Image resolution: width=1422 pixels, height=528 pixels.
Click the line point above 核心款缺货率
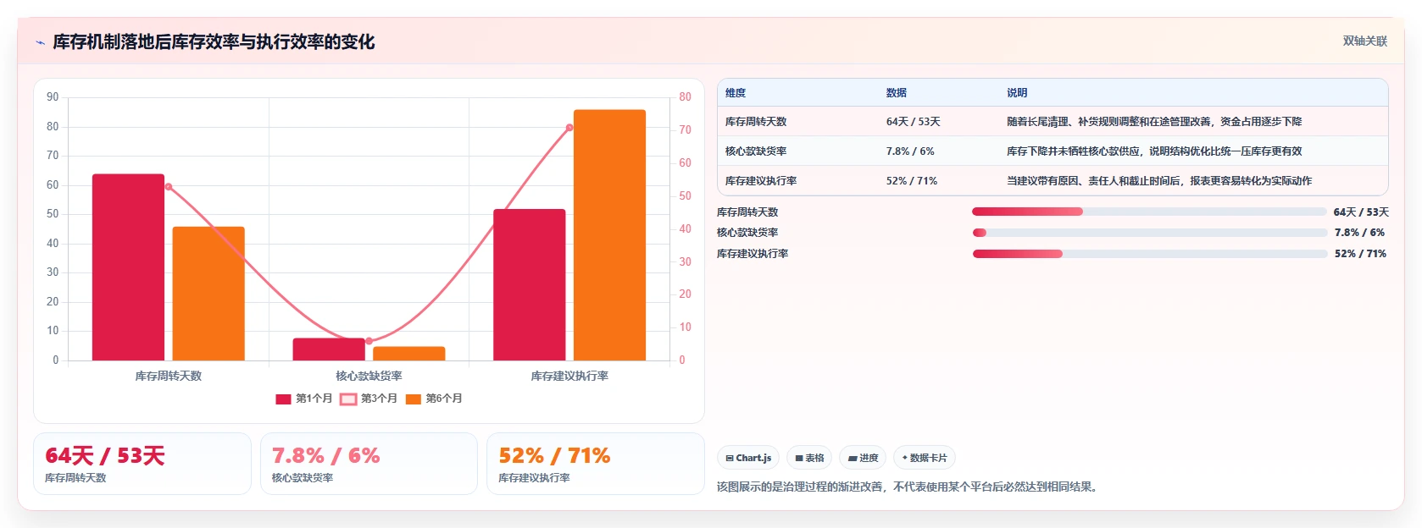coord(369,341)
